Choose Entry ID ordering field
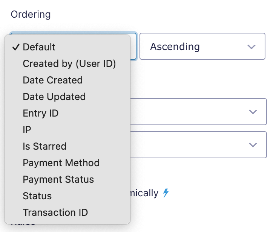 67,113
